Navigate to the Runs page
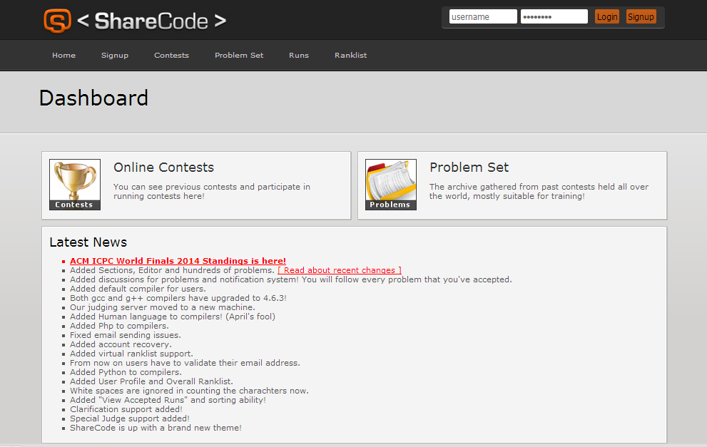Image resolution: width=707 pixels, height=447 pixels. pos(299,56)
